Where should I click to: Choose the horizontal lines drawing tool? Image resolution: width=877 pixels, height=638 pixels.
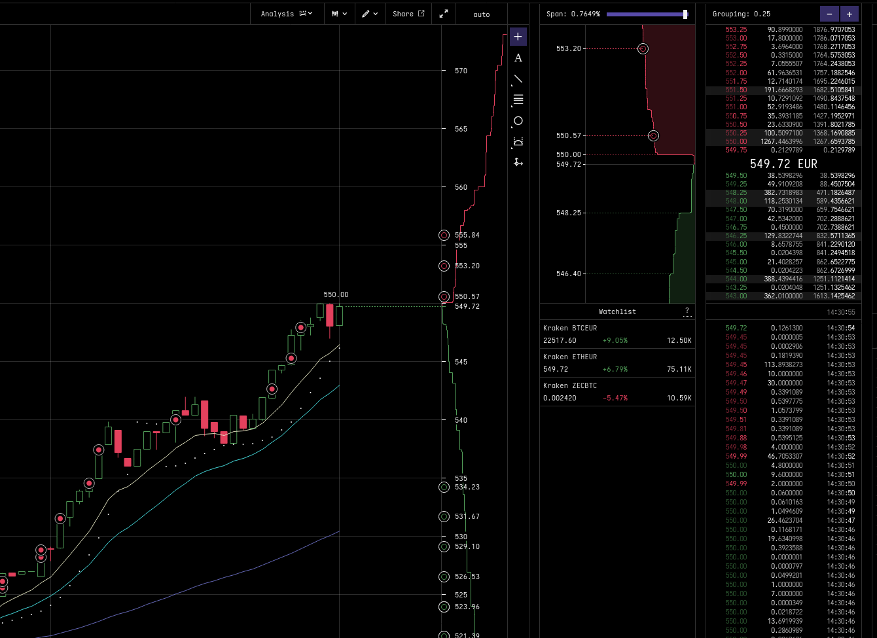click(518, 99)
